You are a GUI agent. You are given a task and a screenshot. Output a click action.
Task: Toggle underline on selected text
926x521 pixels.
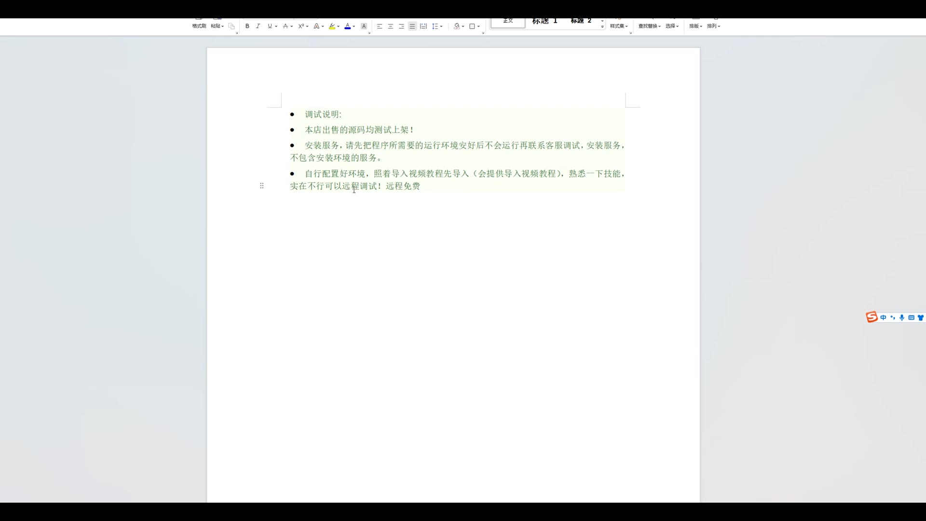point(270,26)
